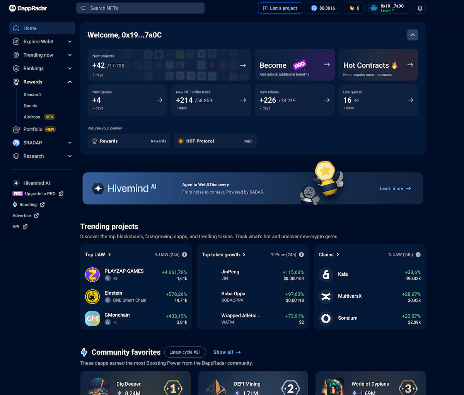Click the % UAW info icon in Top UAW
464x395 pixels.
point(184,255)
